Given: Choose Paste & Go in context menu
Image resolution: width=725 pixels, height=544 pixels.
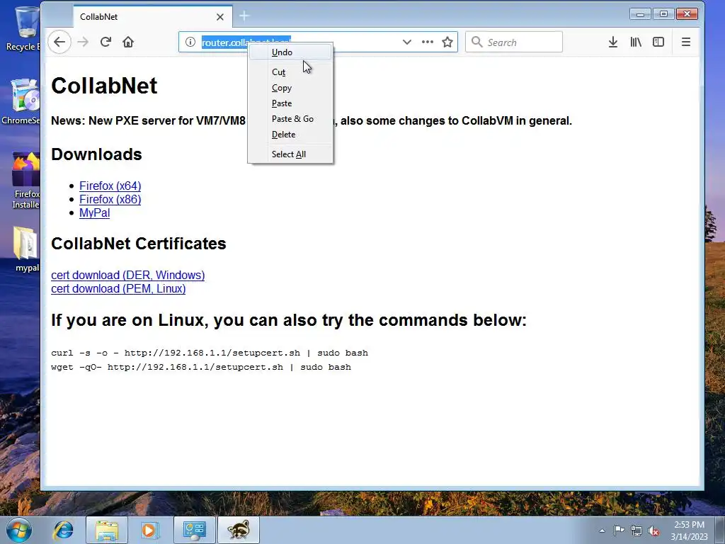Looking at the screenshot, I should (x=290, y=119).
